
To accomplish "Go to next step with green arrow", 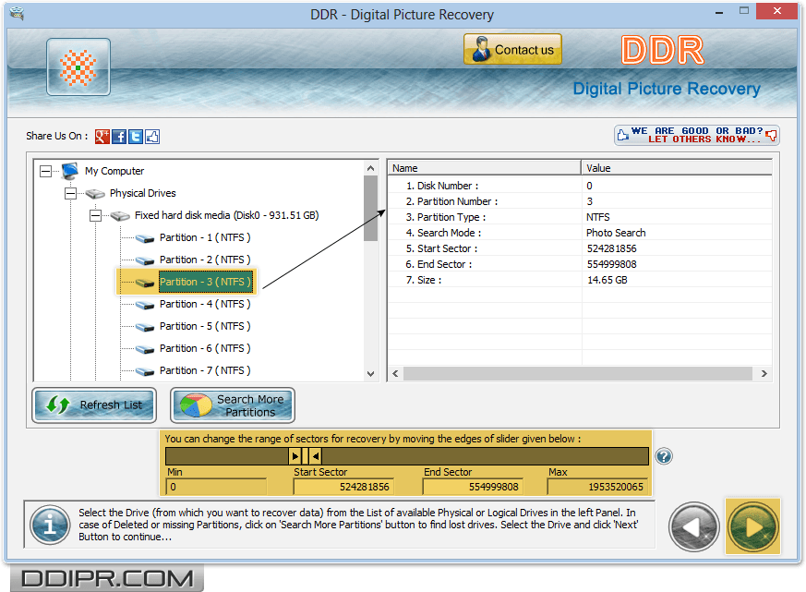I will coord(752,526).
